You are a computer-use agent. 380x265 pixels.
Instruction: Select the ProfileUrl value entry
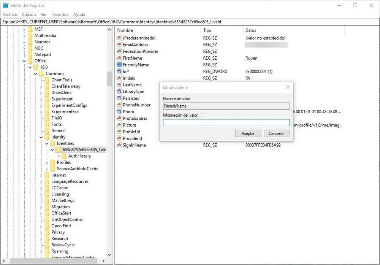[131, 132]
